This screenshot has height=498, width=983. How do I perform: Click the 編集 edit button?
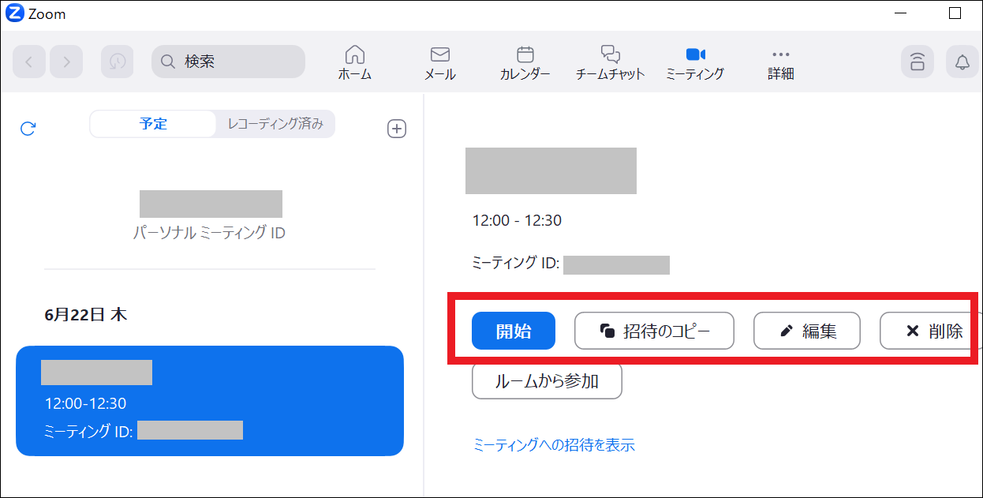click(807, 331)
